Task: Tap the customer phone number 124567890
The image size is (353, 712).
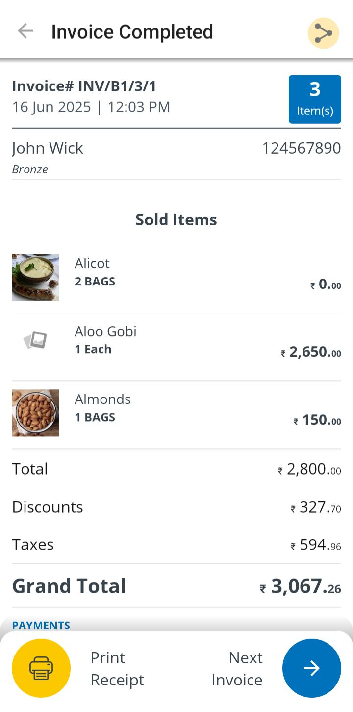Action: 301,148
